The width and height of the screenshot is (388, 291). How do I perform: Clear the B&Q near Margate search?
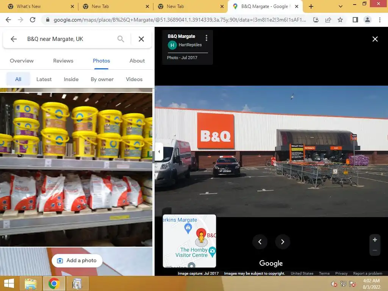pos(141,39)
